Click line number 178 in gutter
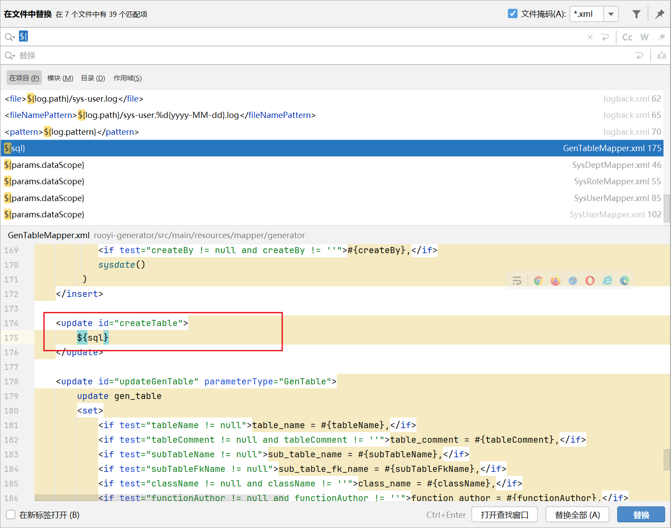 pos(11,381)
